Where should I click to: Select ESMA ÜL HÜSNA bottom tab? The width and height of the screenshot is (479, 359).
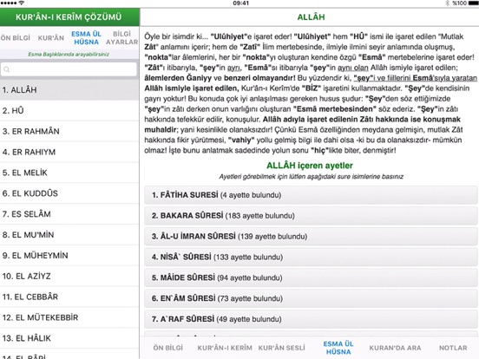(338, 348)
